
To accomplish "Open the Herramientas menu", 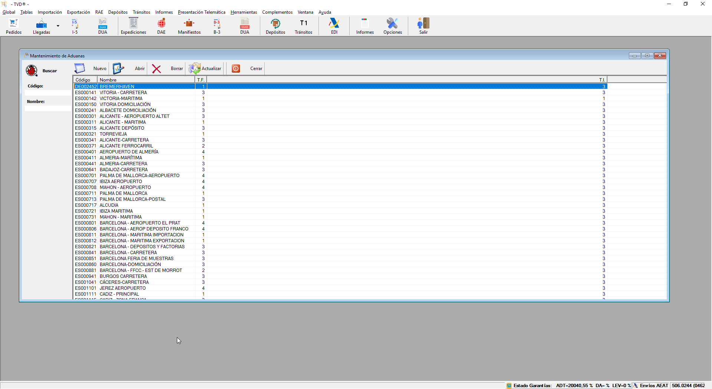I will (244, 12).
